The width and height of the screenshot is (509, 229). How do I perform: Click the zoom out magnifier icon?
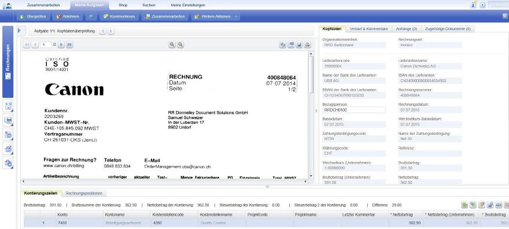click(x=180, y=45)
